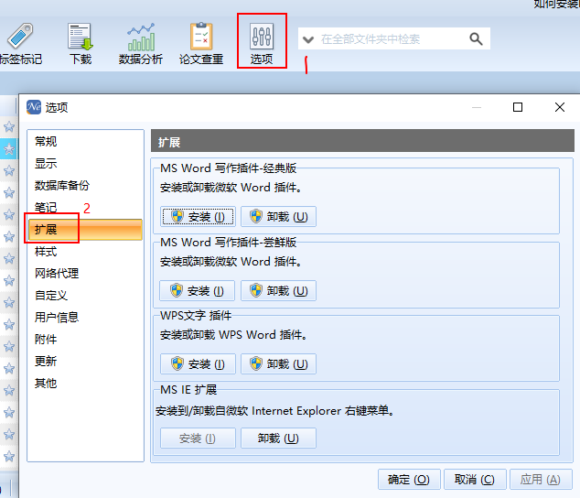Open the 下载 download tool
Viewport: 580px width, 498px height.
click(81, 43)
